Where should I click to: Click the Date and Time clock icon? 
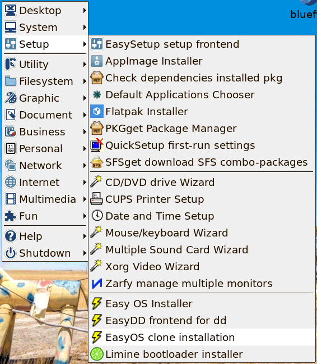pos(97,216)
